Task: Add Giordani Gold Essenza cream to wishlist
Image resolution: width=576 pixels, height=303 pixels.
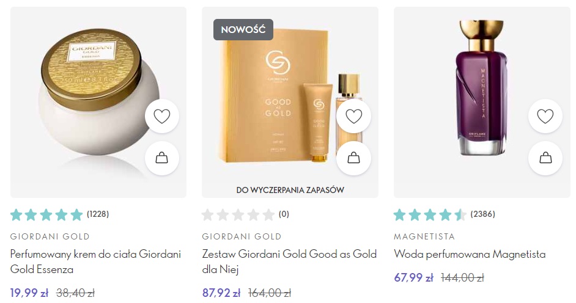Action: (161, 116)
